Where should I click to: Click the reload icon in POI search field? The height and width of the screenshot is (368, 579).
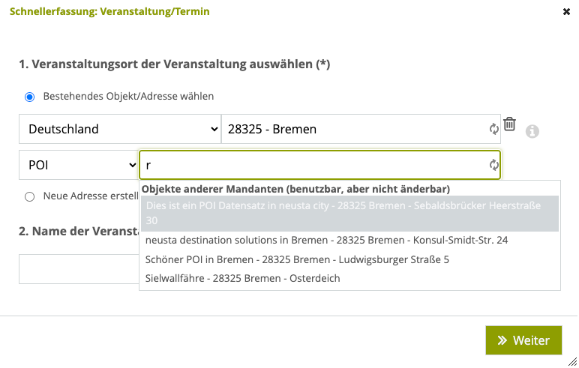tap(493, 165)
